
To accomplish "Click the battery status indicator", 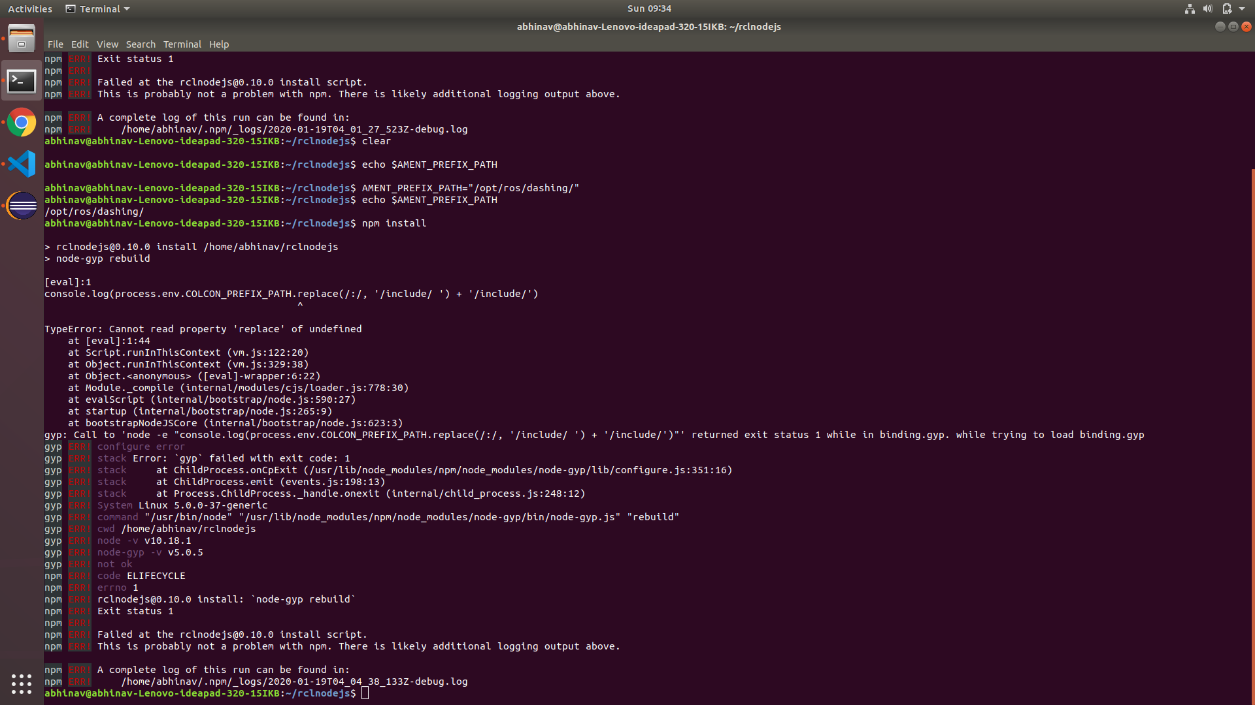I will coord(1228,8).
